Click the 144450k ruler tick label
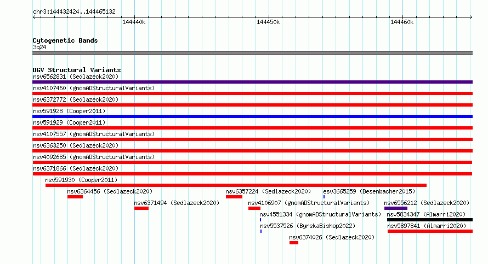The width and height of the screenshot is (488, 264). 268,22
